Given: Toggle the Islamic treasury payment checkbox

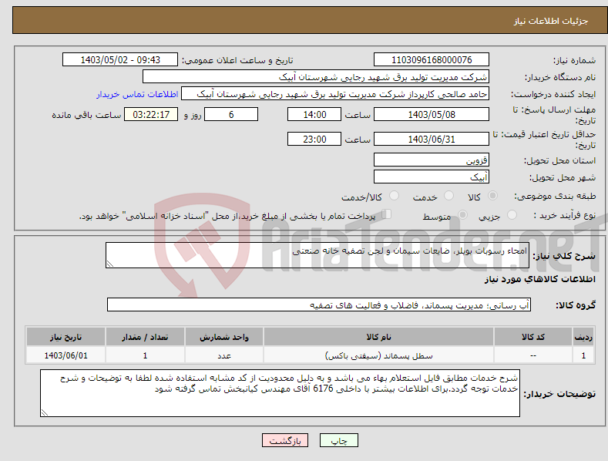Looking at the screenshot, I should 387,214.
